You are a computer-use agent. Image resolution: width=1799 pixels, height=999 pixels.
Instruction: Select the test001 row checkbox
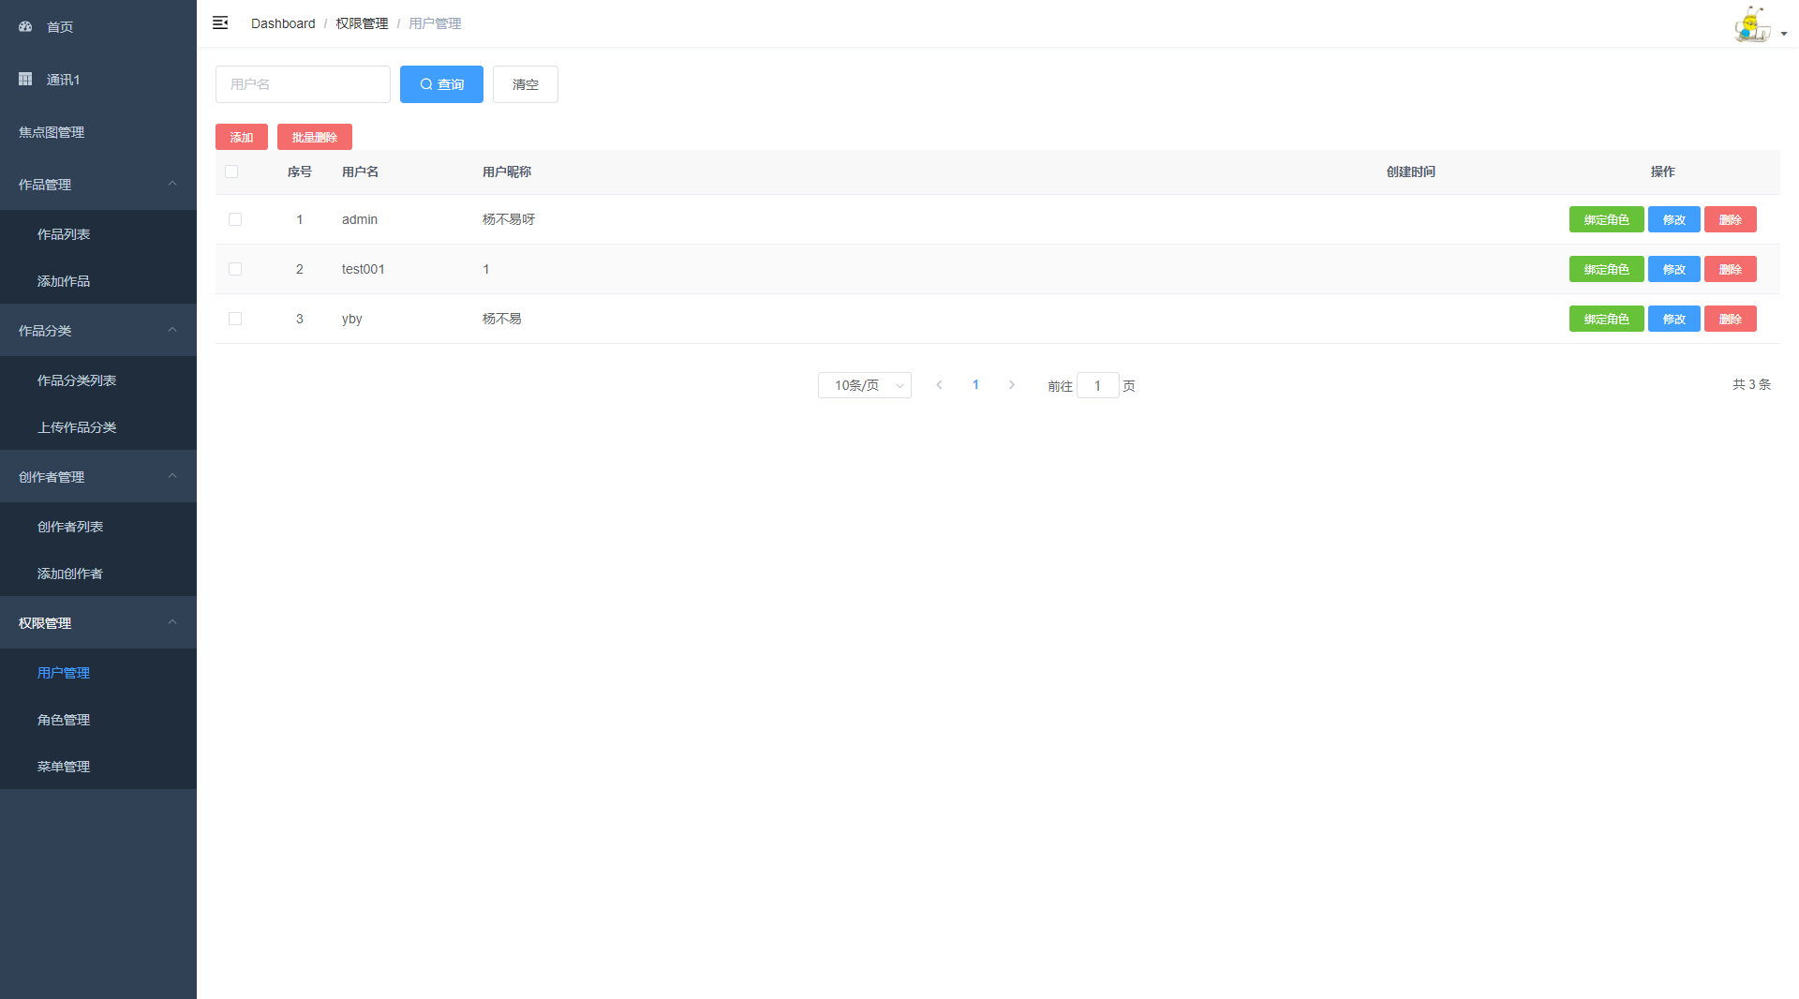pos(235,269)
